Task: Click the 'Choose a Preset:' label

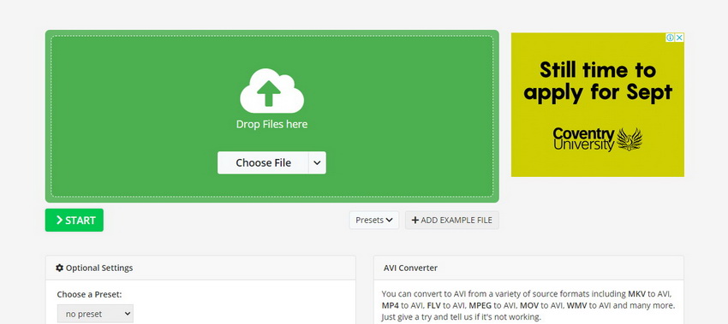Action: [90, 294]
